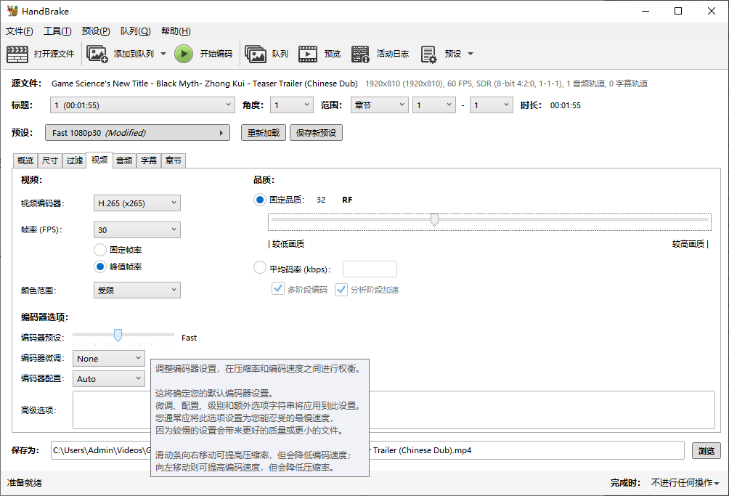Screen dimensions: 729x496
Task: Open the Activity Log icon
Action: coord(360,54)
